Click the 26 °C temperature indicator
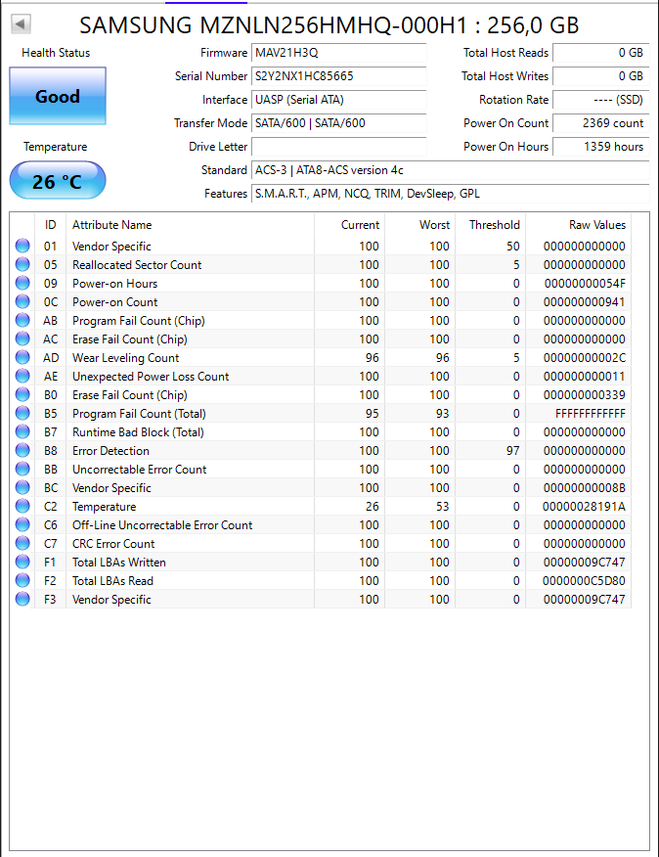This screenshot has height=857, width=659. click(58, 180)
